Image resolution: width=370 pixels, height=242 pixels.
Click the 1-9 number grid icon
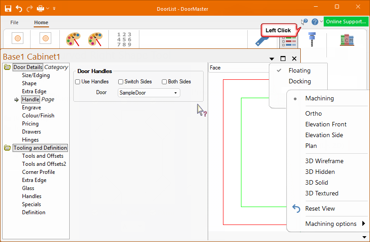coord(124,39)
